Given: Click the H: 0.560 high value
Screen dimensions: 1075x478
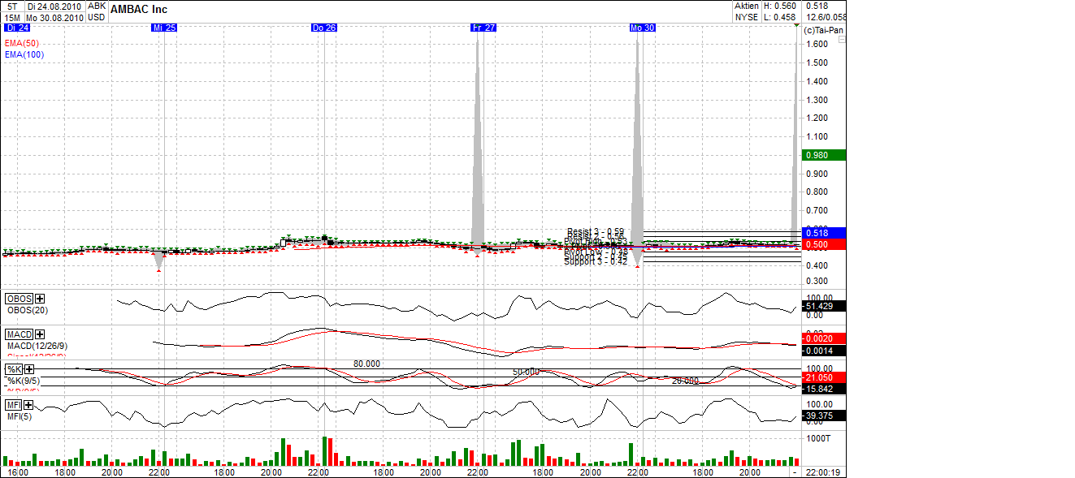Looking at the screenshot, I should pyautogui.click(x=782, y=6).
